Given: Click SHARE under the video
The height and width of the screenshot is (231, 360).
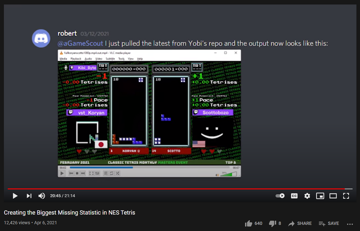Looking at the screenshot, I should (x=300, y=223).
